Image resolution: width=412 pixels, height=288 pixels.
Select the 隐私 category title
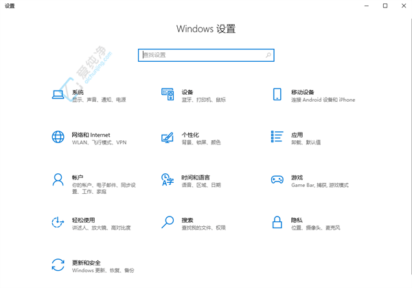pos(297,220)
